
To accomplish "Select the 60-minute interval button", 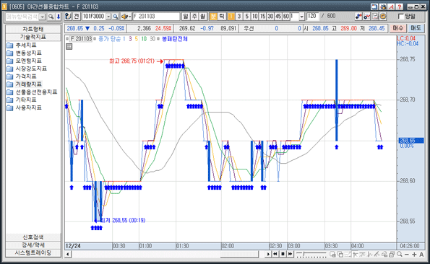I will [286, 17].
